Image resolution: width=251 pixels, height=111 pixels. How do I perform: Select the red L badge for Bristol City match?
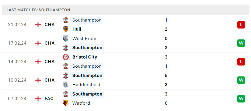[x=241, y=62]
